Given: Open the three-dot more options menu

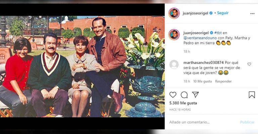Looking at the screenshot, I should click(x=252, y=14).
